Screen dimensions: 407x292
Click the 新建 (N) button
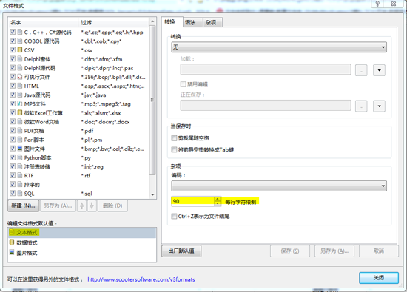pyautogui.click(x=24, y=206)
